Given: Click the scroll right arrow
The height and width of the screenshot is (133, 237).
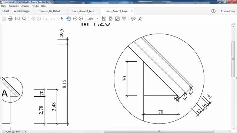Looking at the screenshot, I should tap(230, 132).
